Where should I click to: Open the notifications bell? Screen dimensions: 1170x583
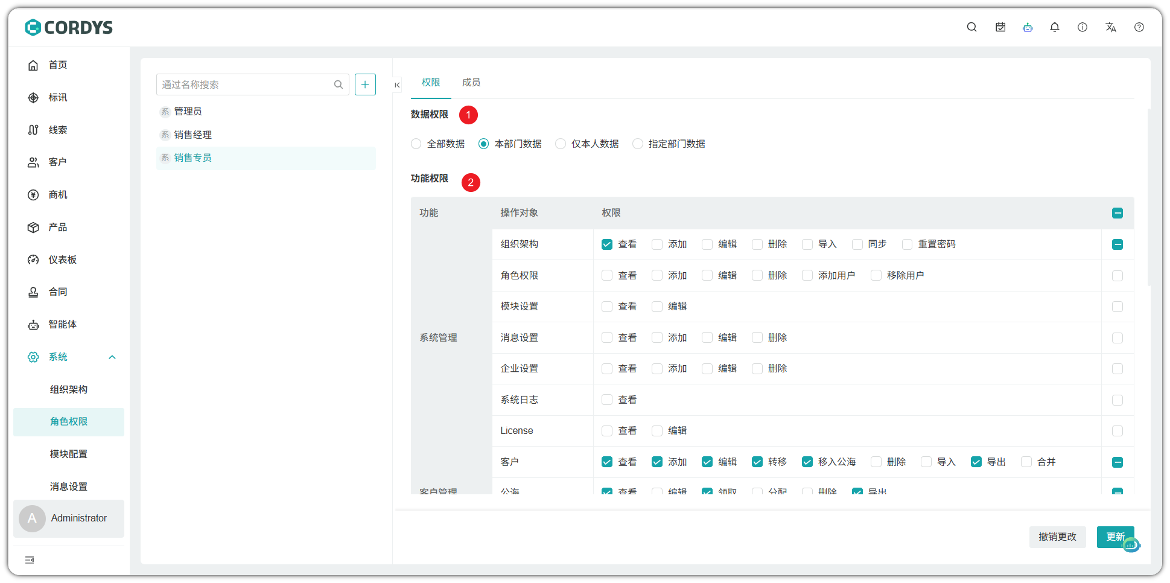click(x=1055, y=27)
